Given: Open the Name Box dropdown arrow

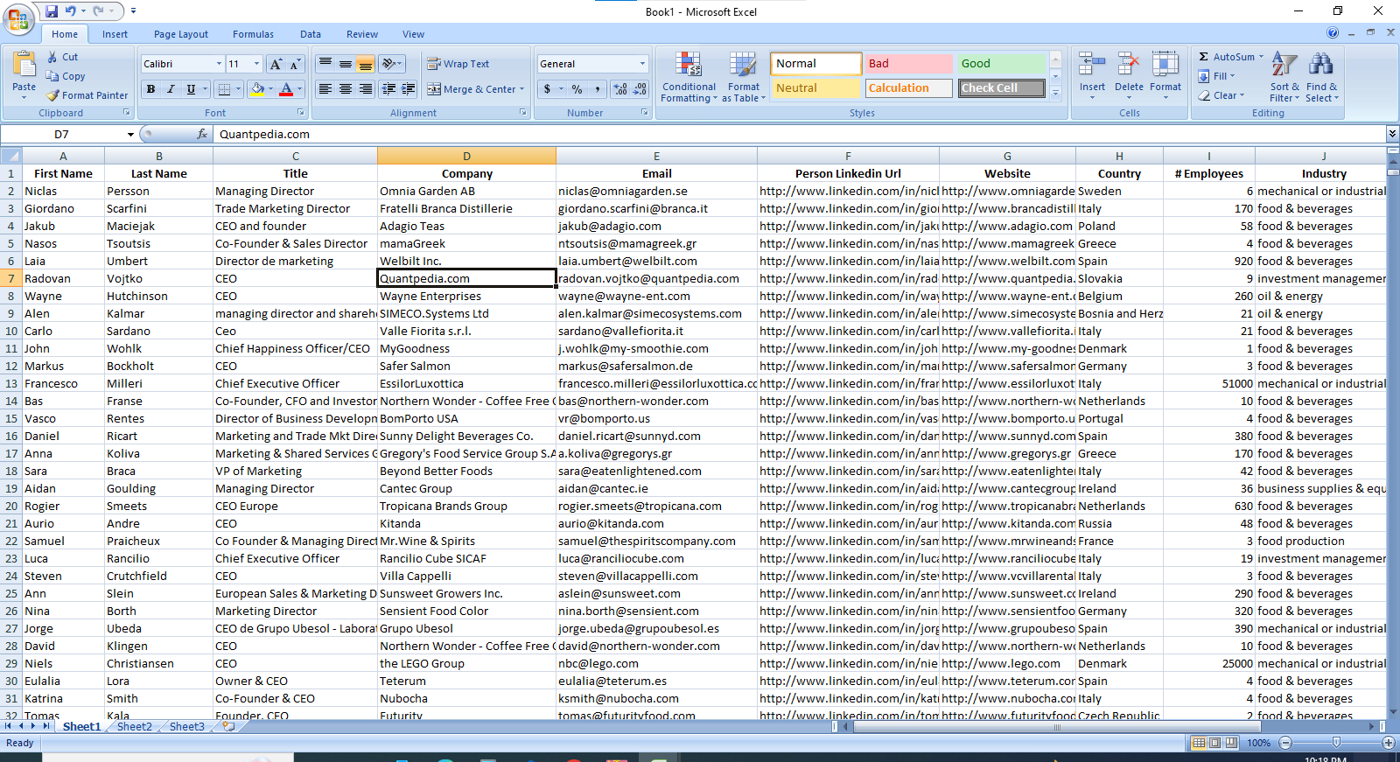Looking at the screenshot, I should (x=130, y=134).
